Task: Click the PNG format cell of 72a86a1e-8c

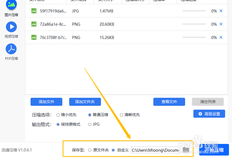Action: [x=76, y=24]
